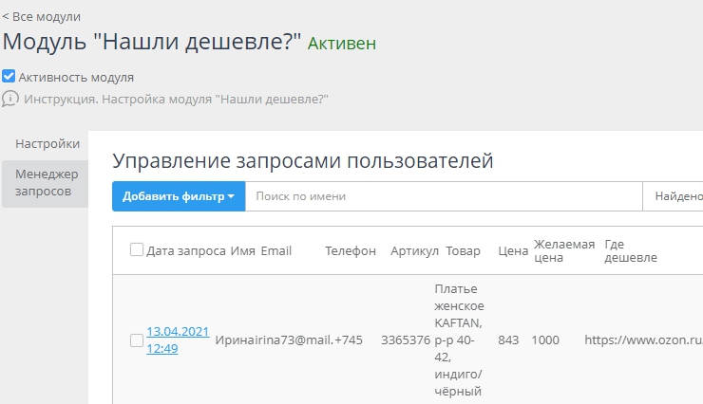Open the ozon.ru cheaper-price link

642,340
